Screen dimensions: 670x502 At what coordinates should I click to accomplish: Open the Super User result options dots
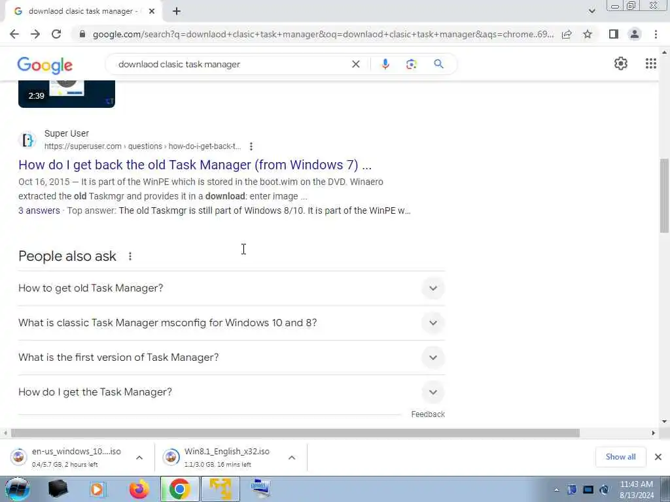(x=251, y=146)
